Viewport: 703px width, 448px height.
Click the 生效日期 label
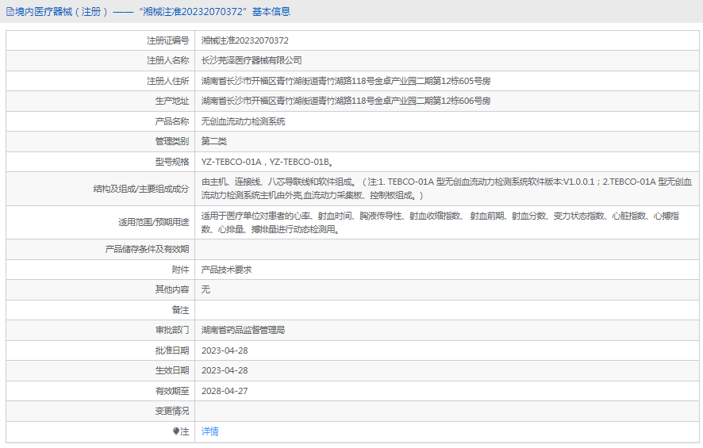click(172, 370)
